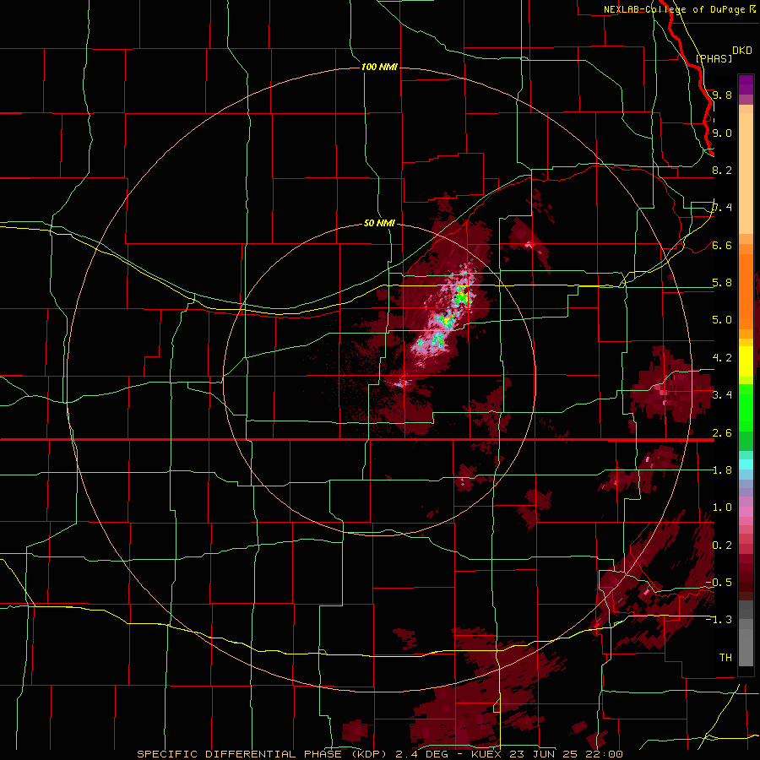760x760 pixels.
Task: Click the 2.6 value on the color scale
Action: 722,432
